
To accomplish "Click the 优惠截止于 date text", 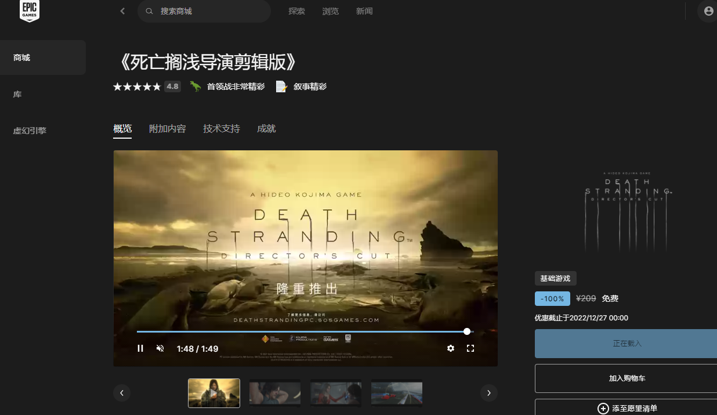I will tap(581, 318).
